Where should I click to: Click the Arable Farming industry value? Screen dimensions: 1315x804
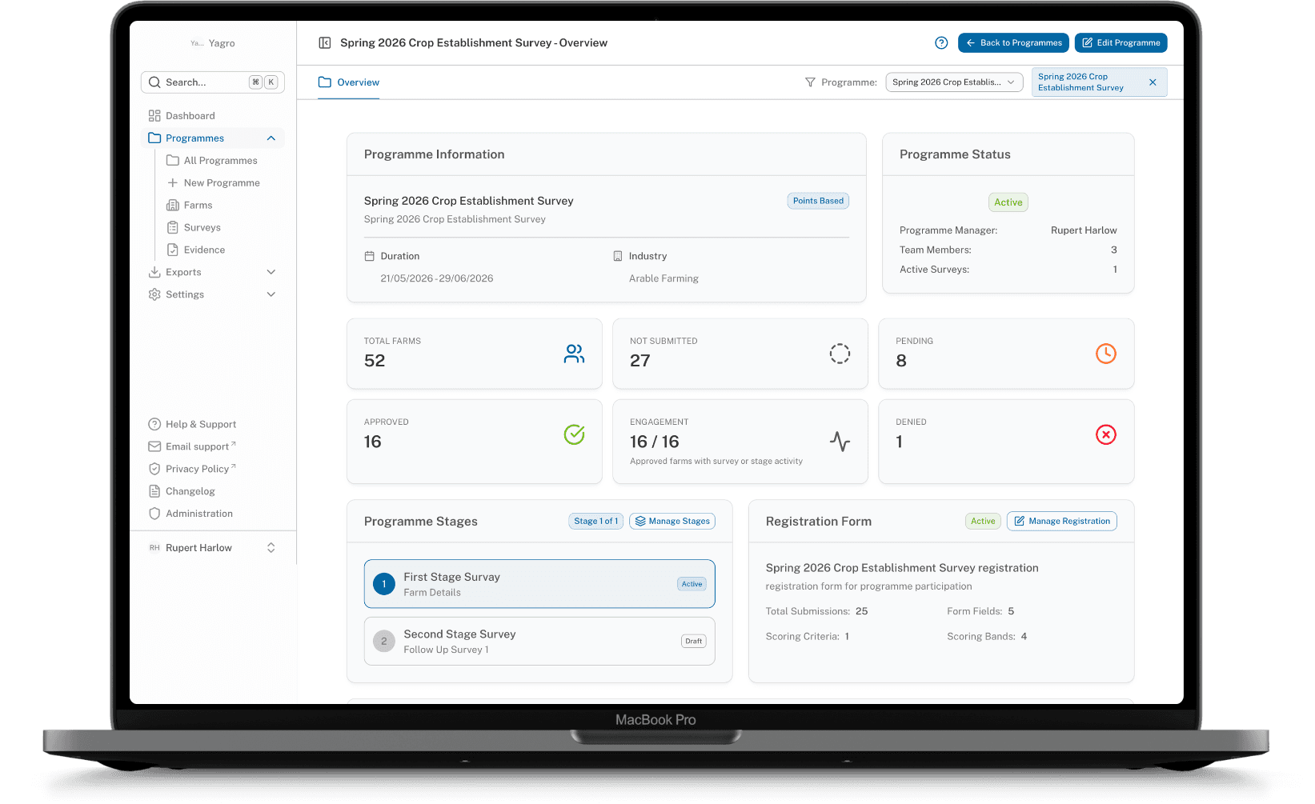[664, 279]
